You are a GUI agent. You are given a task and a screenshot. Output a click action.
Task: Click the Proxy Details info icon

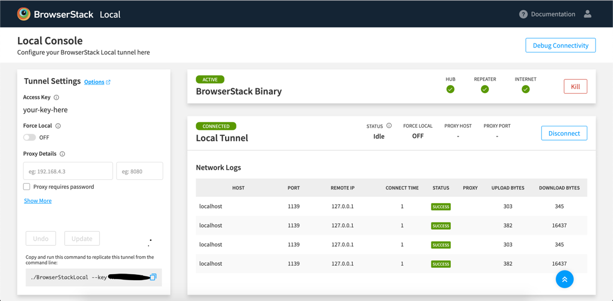pyautogui.click(x=62, y=154)
